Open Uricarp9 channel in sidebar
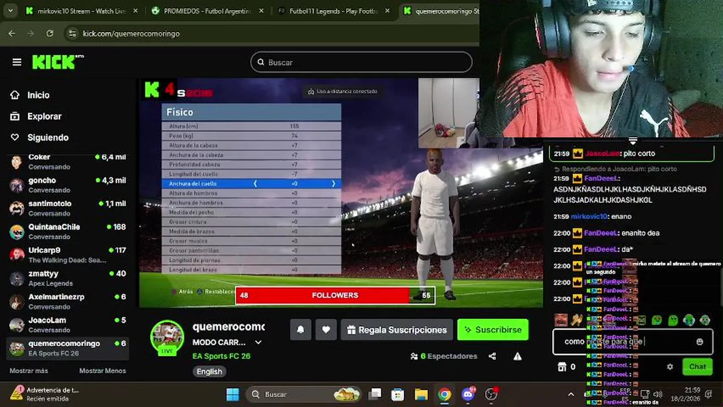This screenshot has height=407, width=723. click(x=68, y=255)
